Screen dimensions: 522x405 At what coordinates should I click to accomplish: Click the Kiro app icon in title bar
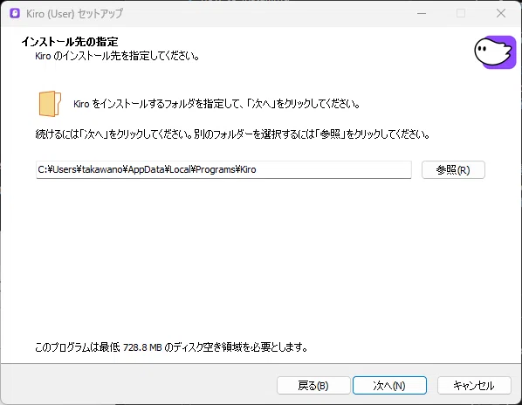(15, 13)
